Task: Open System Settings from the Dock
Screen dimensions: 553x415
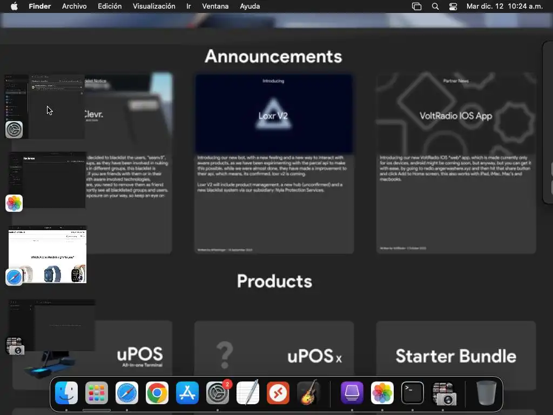Action: [218, 393]
